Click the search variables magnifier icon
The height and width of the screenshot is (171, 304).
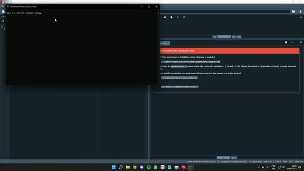coord(178,17)
